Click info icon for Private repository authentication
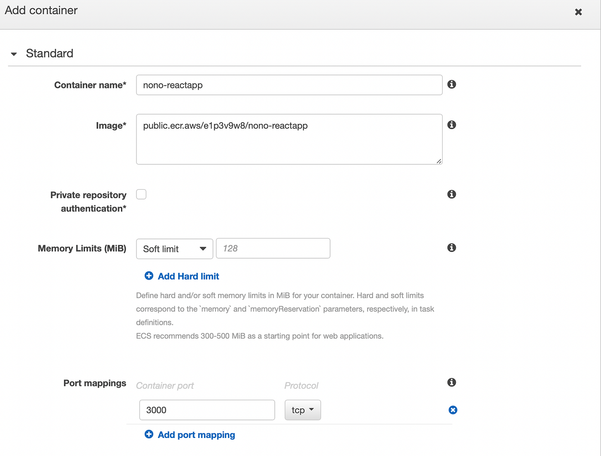Image resolution: width=601 pixels, height=456 pixels. click(452, 194)
